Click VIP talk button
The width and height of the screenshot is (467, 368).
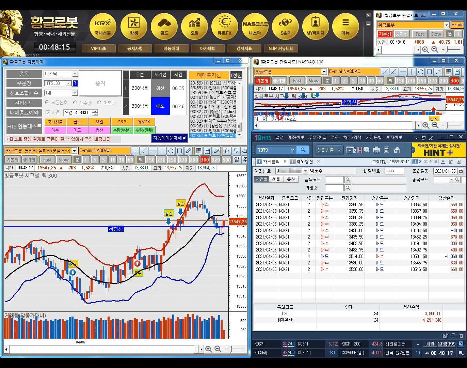click(99, 48)
